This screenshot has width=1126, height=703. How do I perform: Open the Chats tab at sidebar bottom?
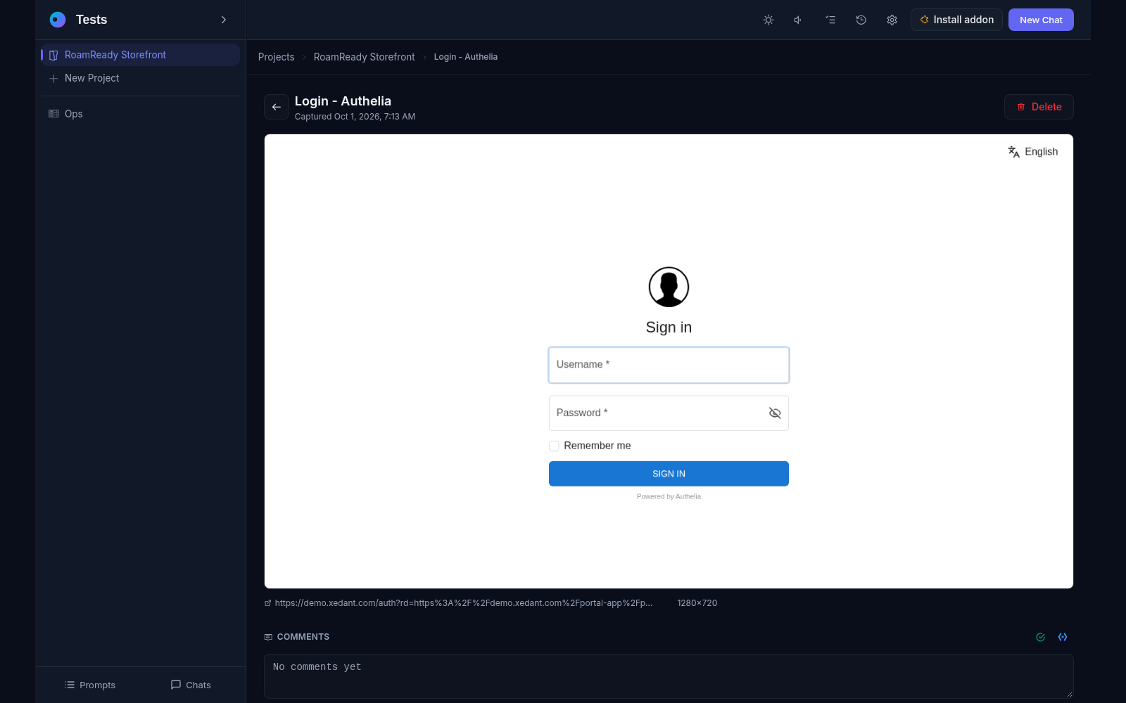point(191,685)
